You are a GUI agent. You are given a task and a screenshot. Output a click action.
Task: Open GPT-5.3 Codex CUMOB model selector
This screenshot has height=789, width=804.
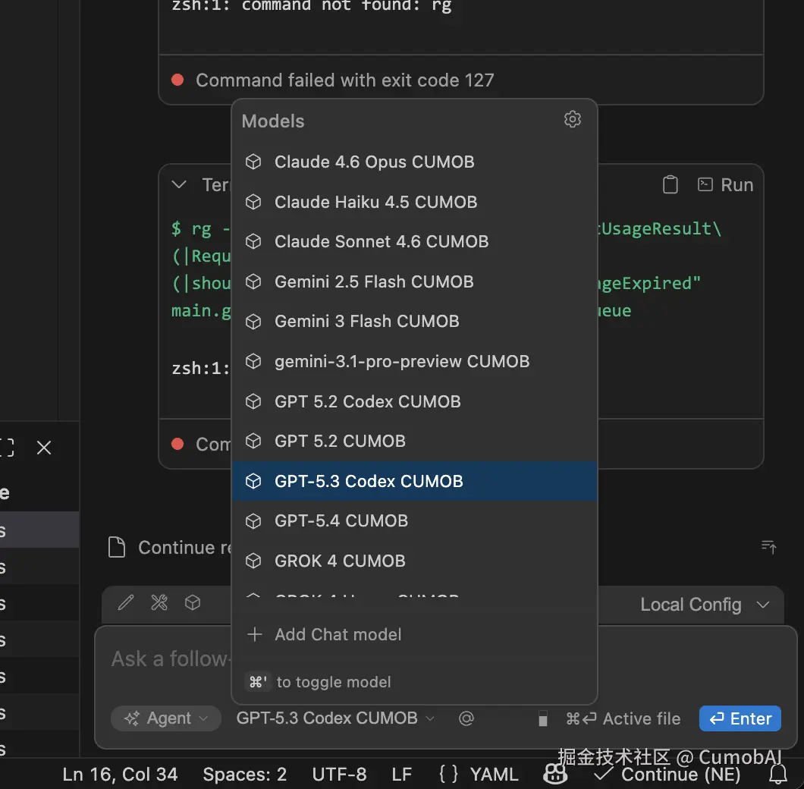tap(335, 718)
